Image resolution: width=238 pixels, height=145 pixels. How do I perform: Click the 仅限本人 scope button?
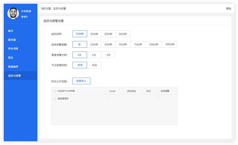[81, 81]
